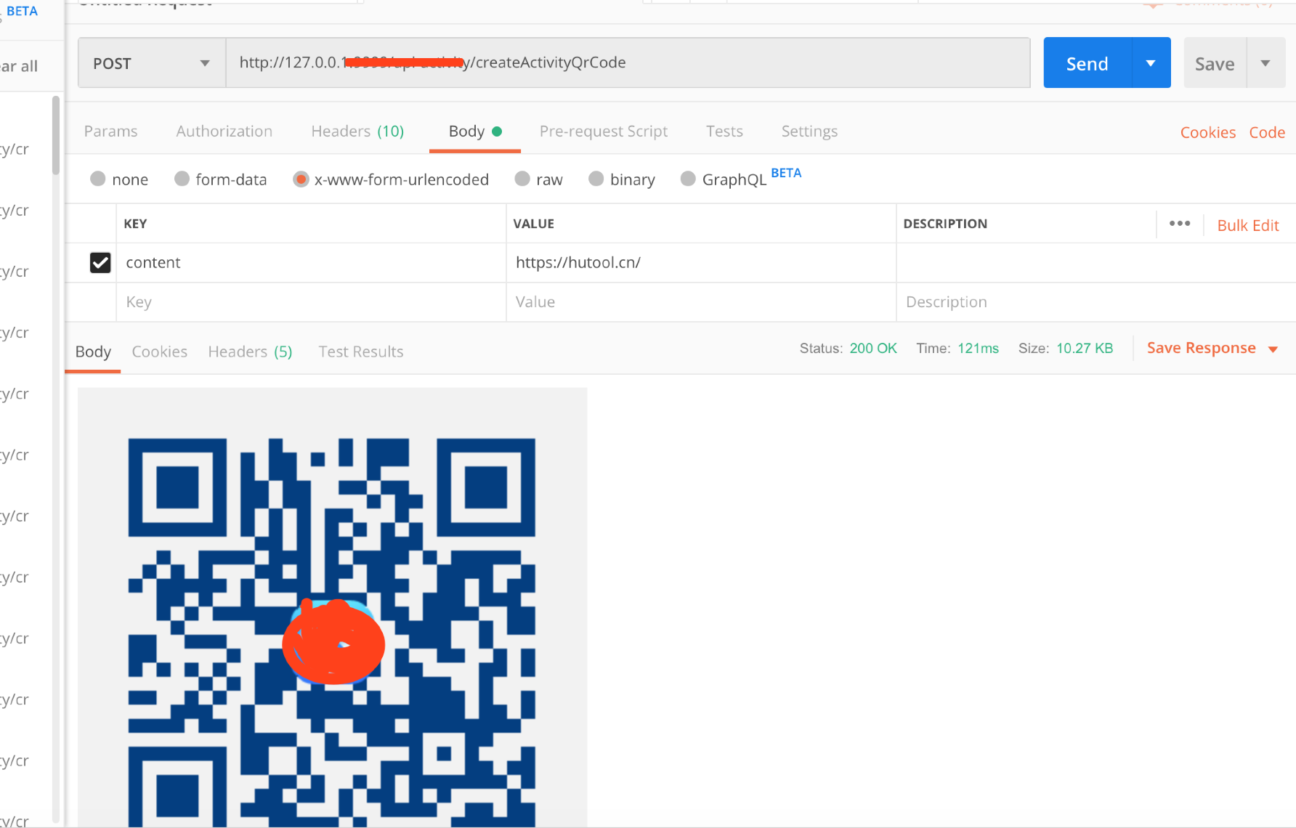Image resolution: width=1296 pixels, height=828 pixels.
Task: Switch to the Test Results tab
Action: tap(361, 351)
